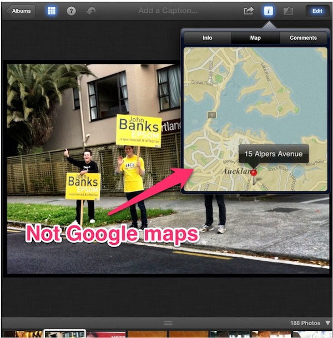Select the highlighted thumbnail in the filmstrip
Viewport: 333px width, 338px height.
pyautogui.click(x=65, y=334)
